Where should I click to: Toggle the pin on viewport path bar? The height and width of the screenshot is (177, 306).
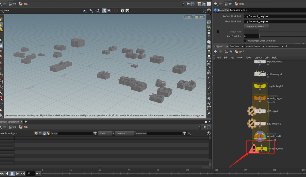click(x=187, y=4)
